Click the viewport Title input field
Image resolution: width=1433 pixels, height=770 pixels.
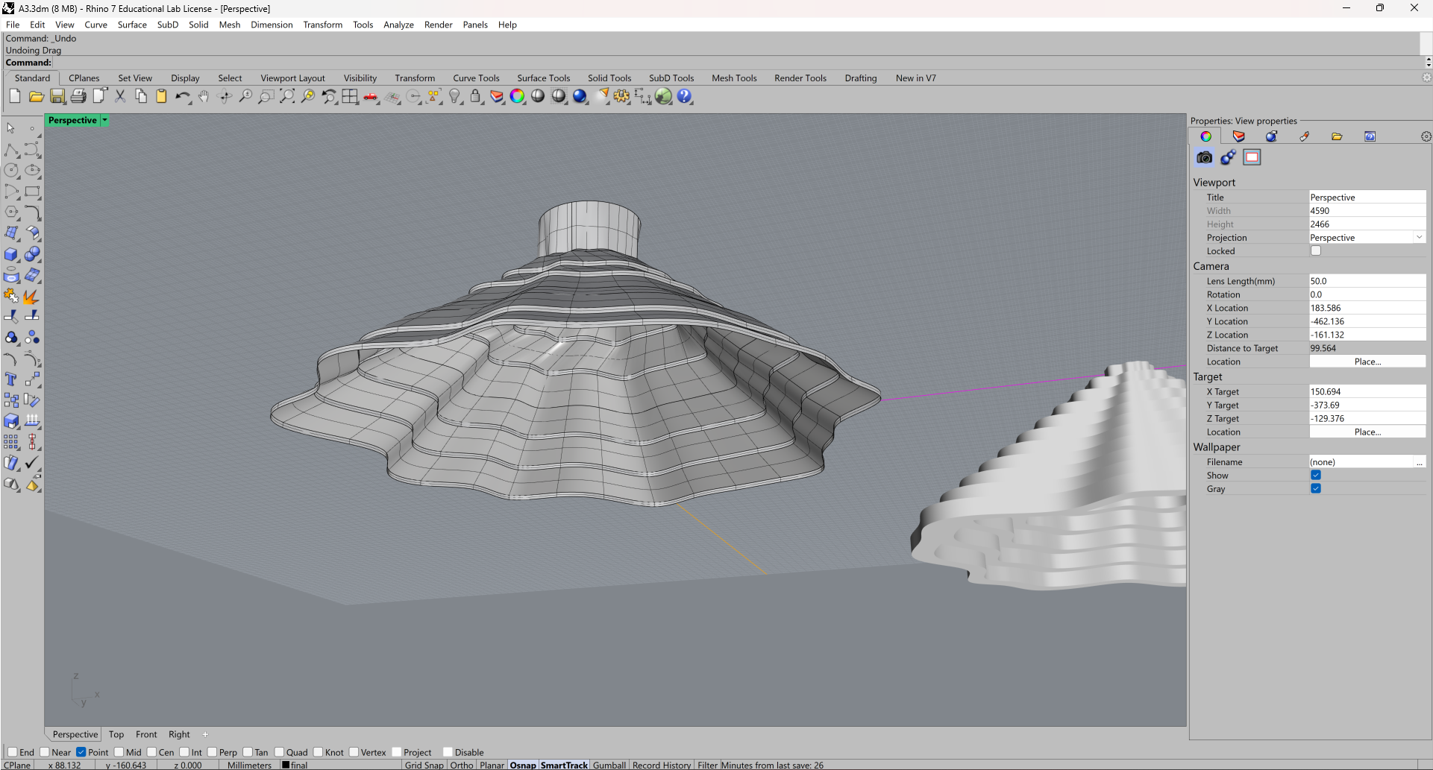pyautogui.click(x=1367, y=198)
